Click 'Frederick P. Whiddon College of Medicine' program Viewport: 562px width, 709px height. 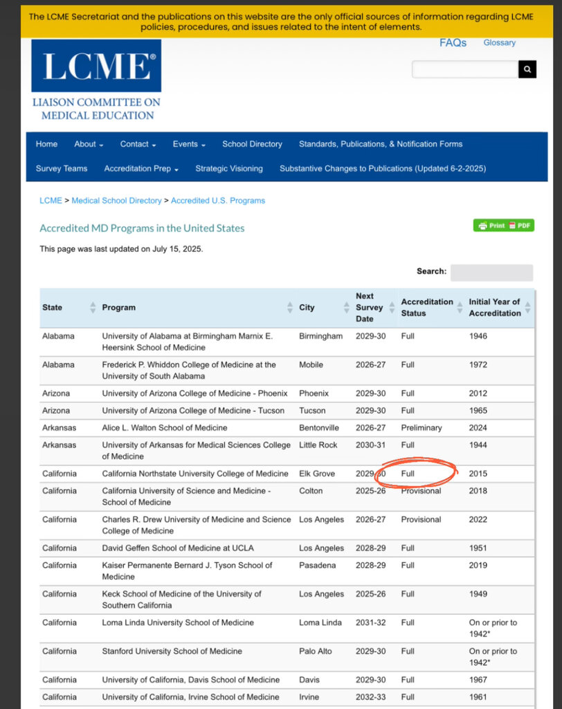coord(189,370)
